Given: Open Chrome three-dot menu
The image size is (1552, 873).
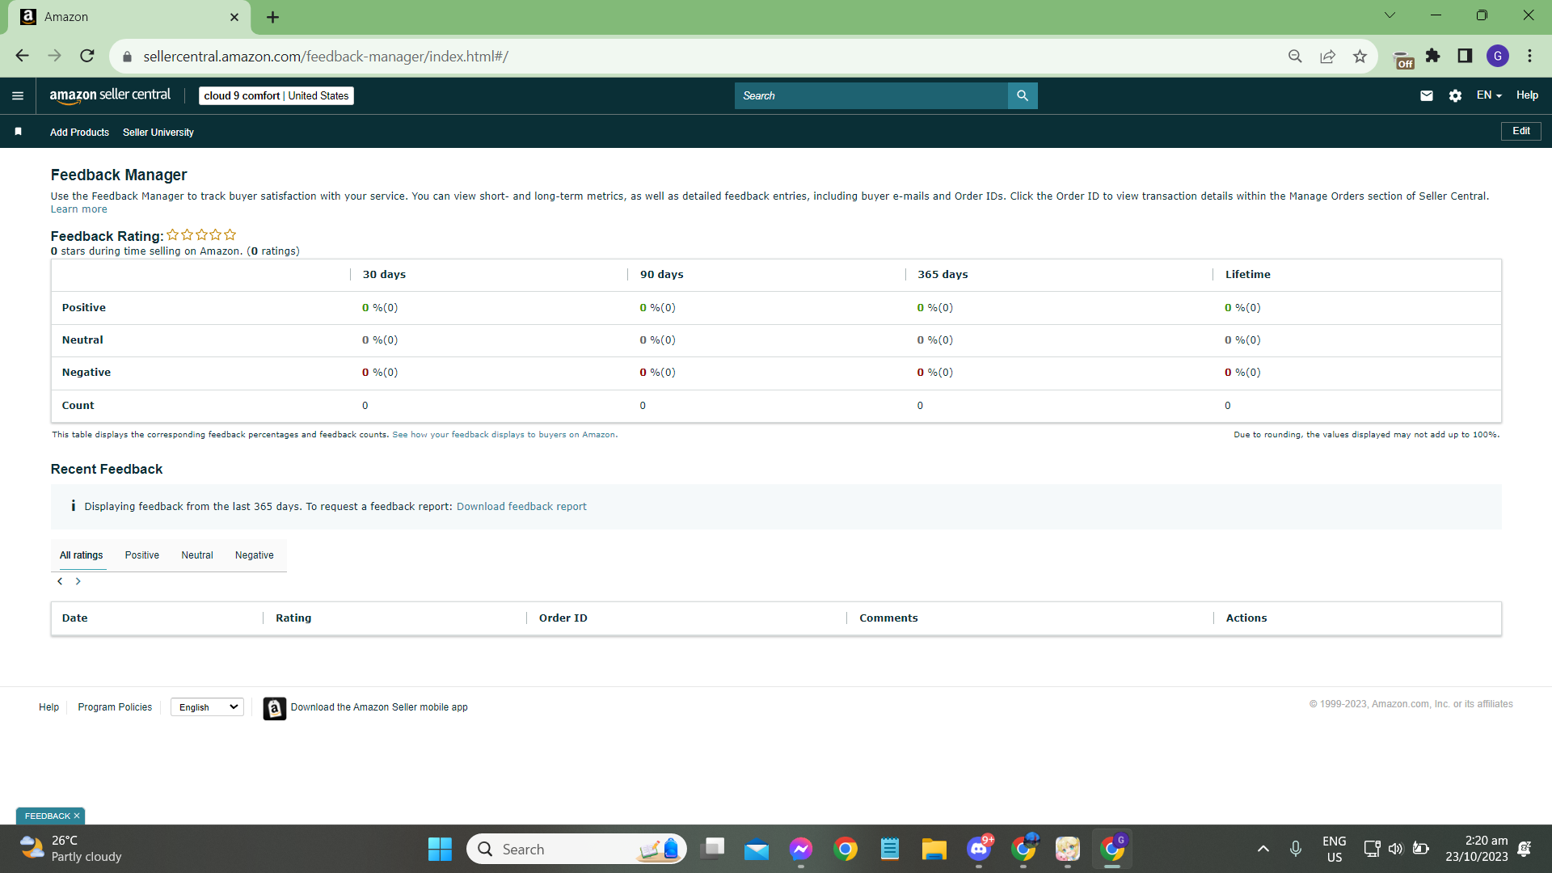Looking at the screenshot, I should pos(1529,56).
